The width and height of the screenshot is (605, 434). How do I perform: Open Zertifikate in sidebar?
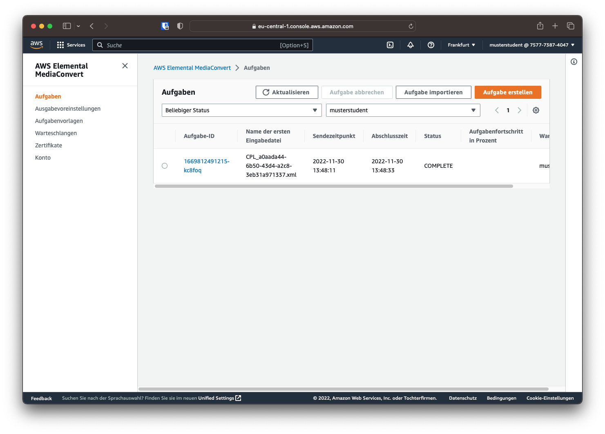coord(49,145)
